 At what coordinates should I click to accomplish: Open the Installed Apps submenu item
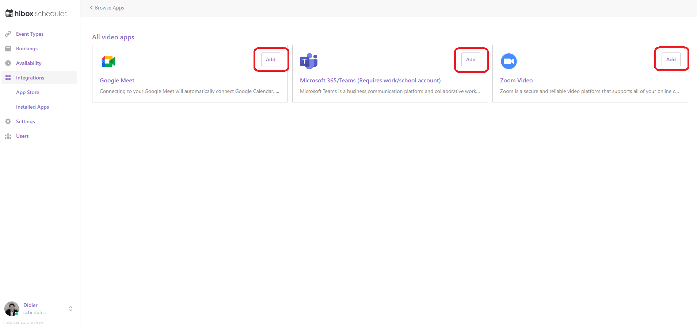coord(33,107)
